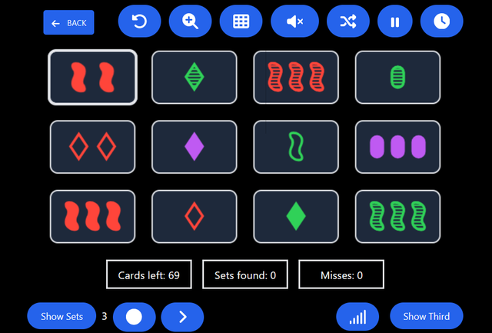Image resolution: width=492 pixels, height=333 pixels.
Task: Select the one striped green oval card
Action: (x=397, y=77)
